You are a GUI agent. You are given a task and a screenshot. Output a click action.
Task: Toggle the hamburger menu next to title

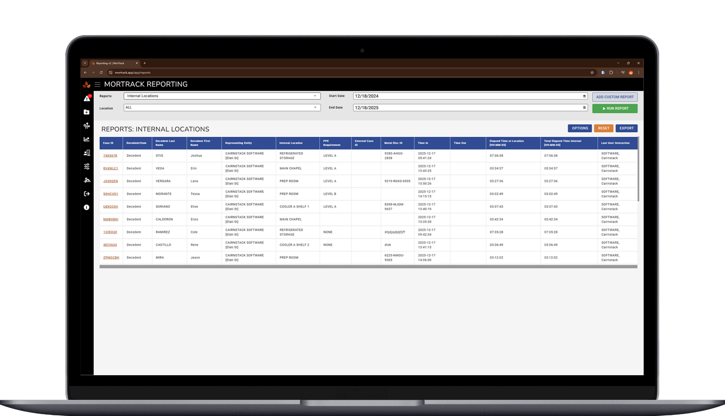click(97, 84)
